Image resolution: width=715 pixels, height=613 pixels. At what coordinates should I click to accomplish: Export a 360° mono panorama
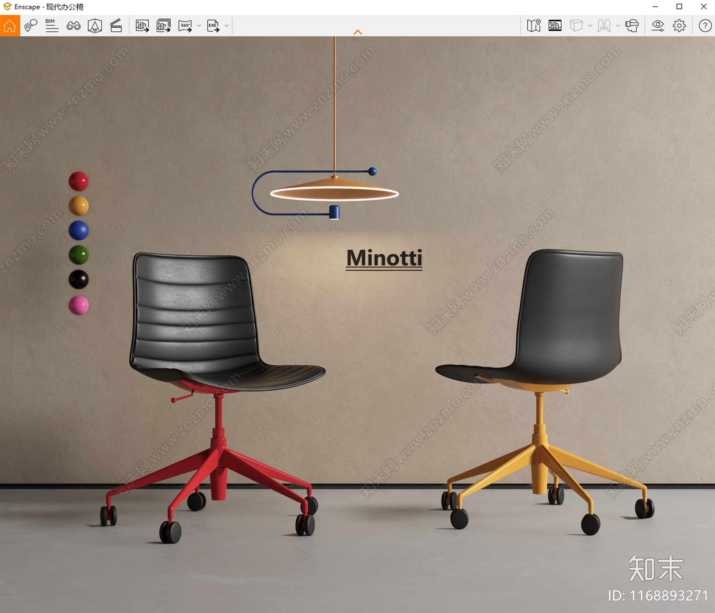click(x=185, y=26)
